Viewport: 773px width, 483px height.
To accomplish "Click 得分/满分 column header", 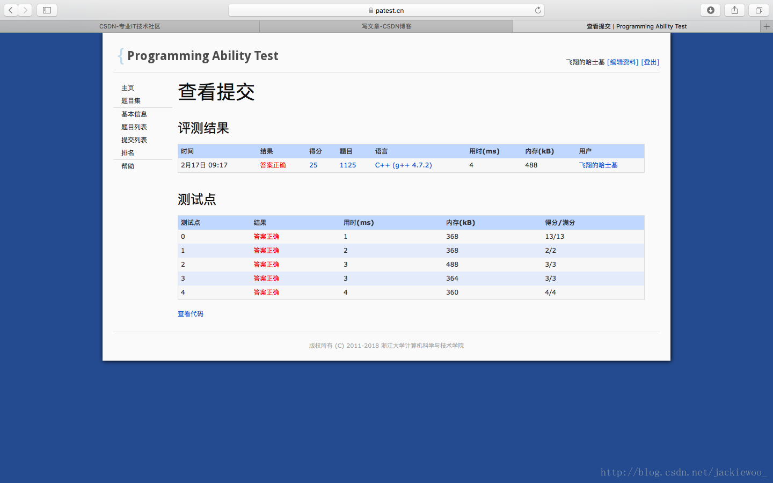I will click(560, 223).
